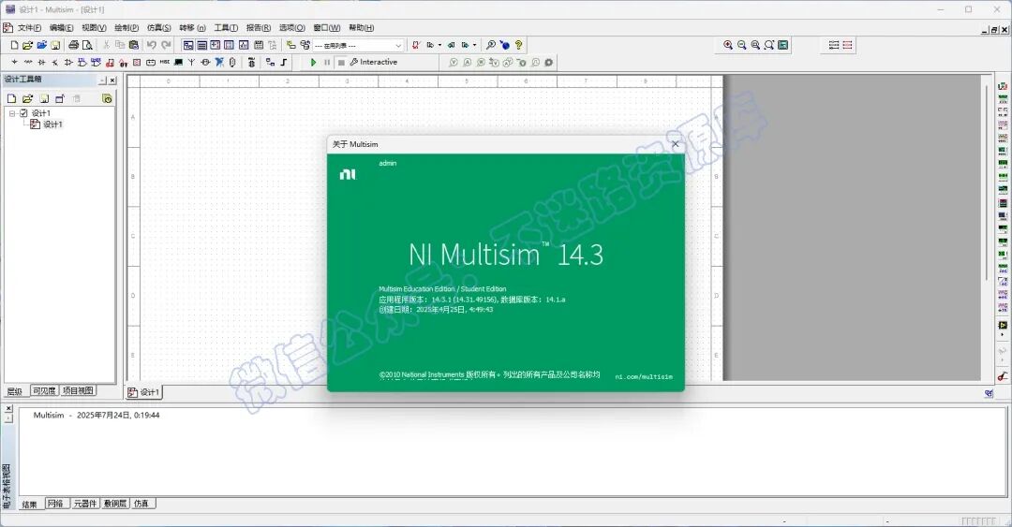The width and height of the screenshot is (1012, 527).
Task: Place a CMOS component
Action: pos(96,63)
